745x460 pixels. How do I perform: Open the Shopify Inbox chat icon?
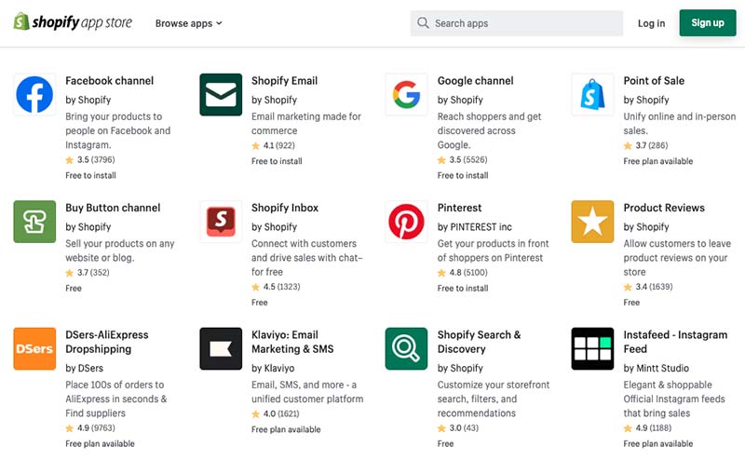221,222
